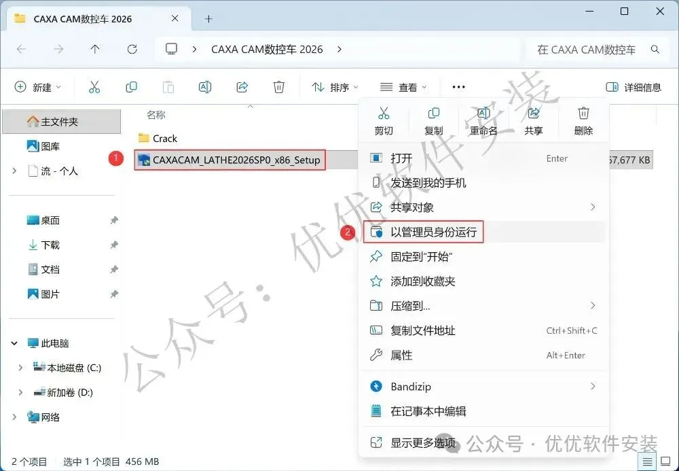
Task: Switch to details list view icon
Action: point(647,461)
